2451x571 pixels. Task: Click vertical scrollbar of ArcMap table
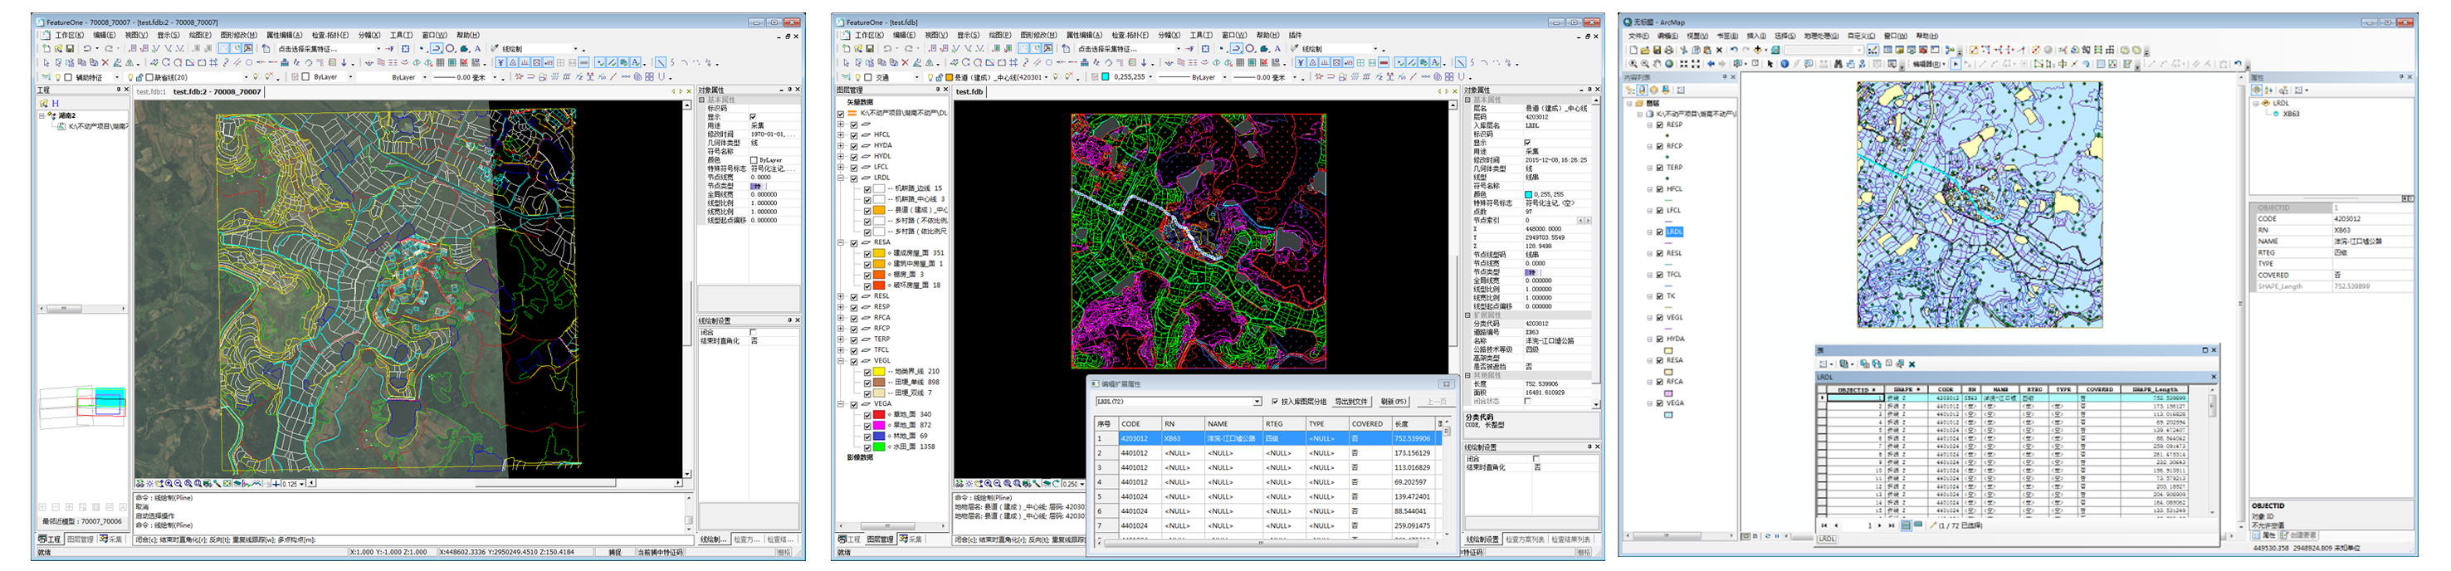(2213, 451)
